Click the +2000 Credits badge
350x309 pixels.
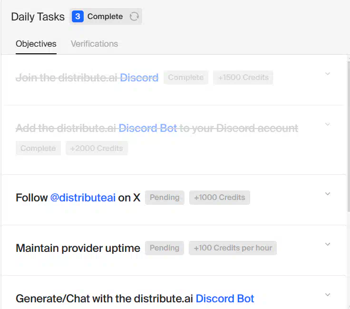point(97,148)
